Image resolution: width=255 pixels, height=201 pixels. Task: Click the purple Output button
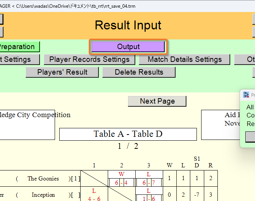point(128,47)
